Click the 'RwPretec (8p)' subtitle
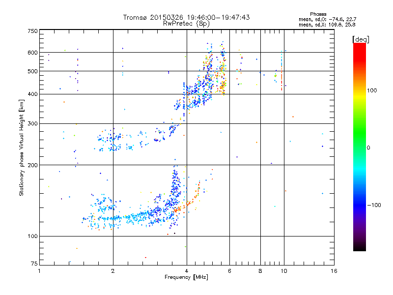This screenshot has height=295, width=393. [186, 24]
